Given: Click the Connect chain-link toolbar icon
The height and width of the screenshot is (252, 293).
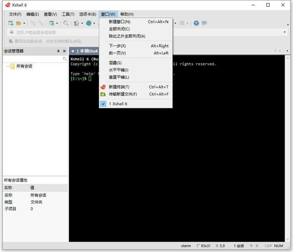Looking at the screenshot, I should (x=33, y=23).
